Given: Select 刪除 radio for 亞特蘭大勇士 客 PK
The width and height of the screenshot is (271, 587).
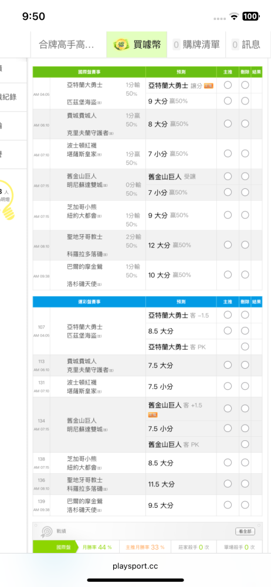Looking at the screenshot, I should pyautogui.click(x=245, y=347).
